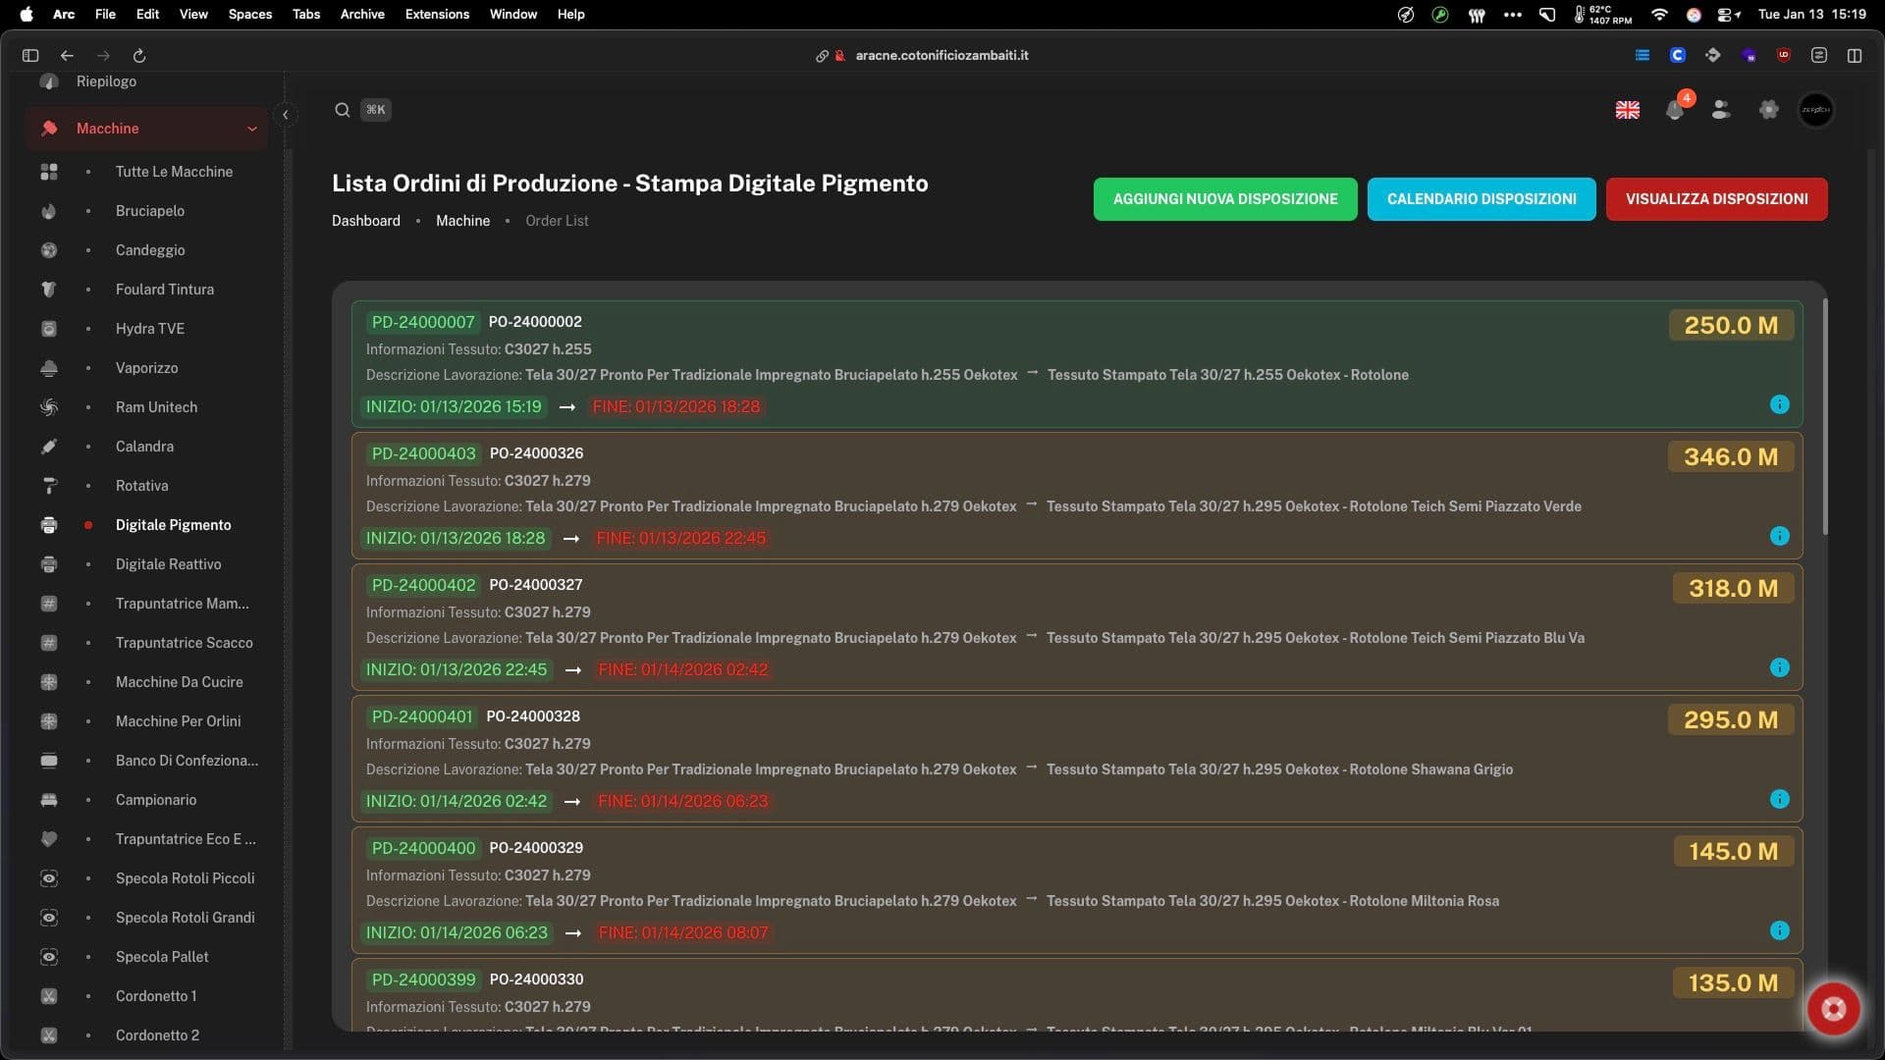Toggle Arc sidebar panel icon
The height and width of the screenshot is (1060, 1885).
tap(30, 56)
